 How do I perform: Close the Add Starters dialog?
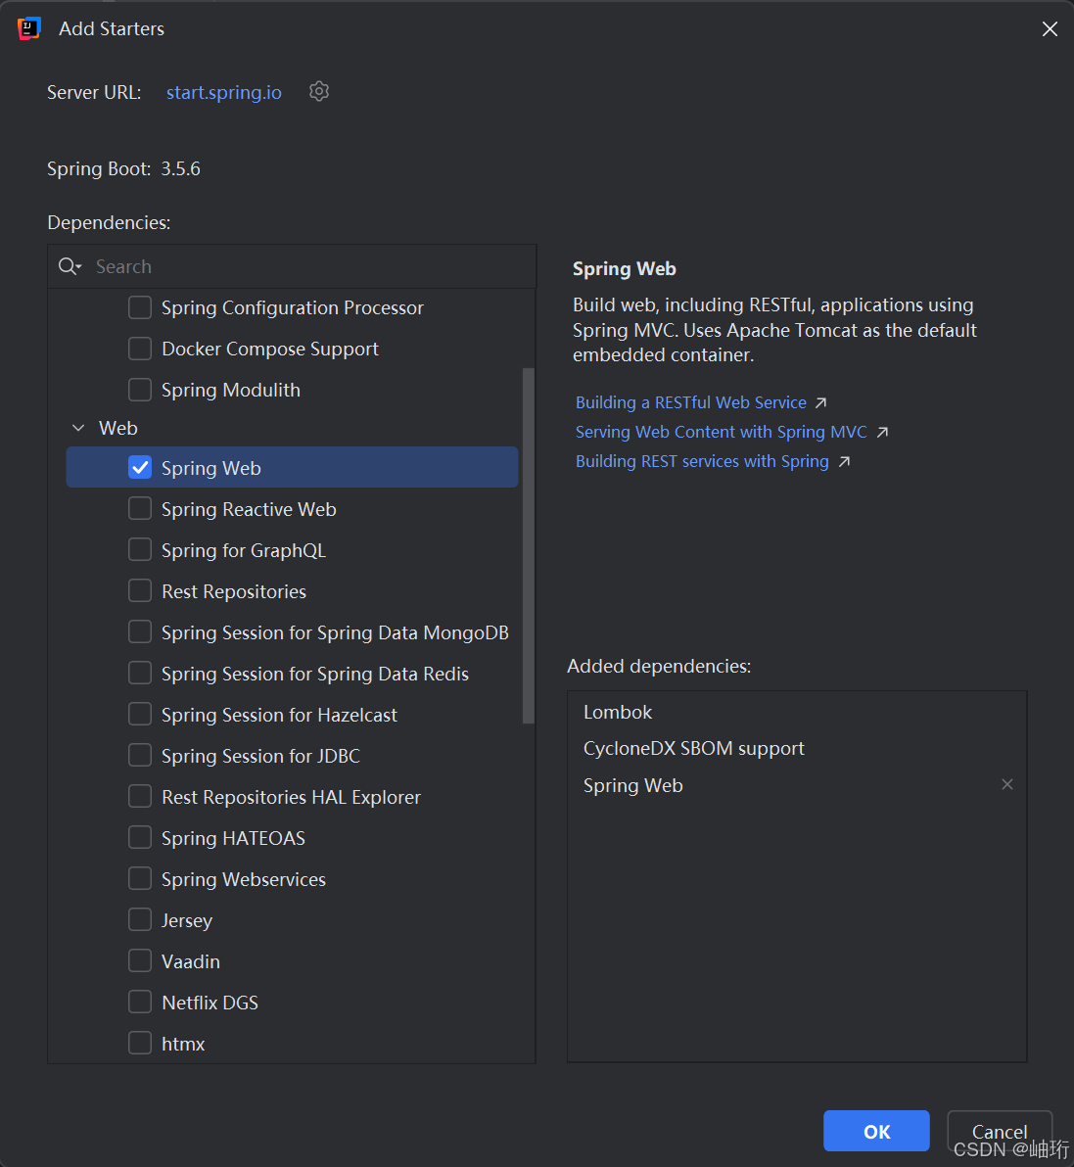pos(1050,29)
